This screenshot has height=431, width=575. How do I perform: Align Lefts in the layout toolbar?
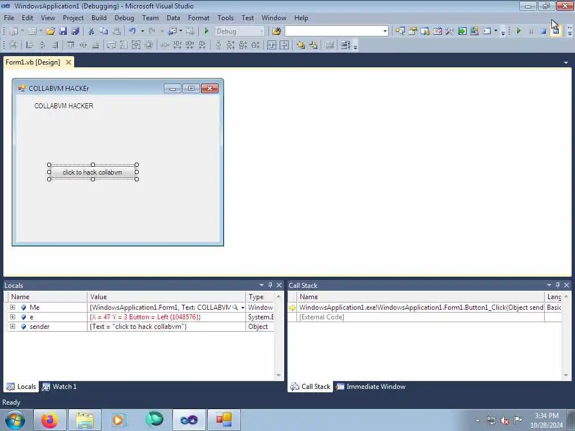[x=30, y=45]
